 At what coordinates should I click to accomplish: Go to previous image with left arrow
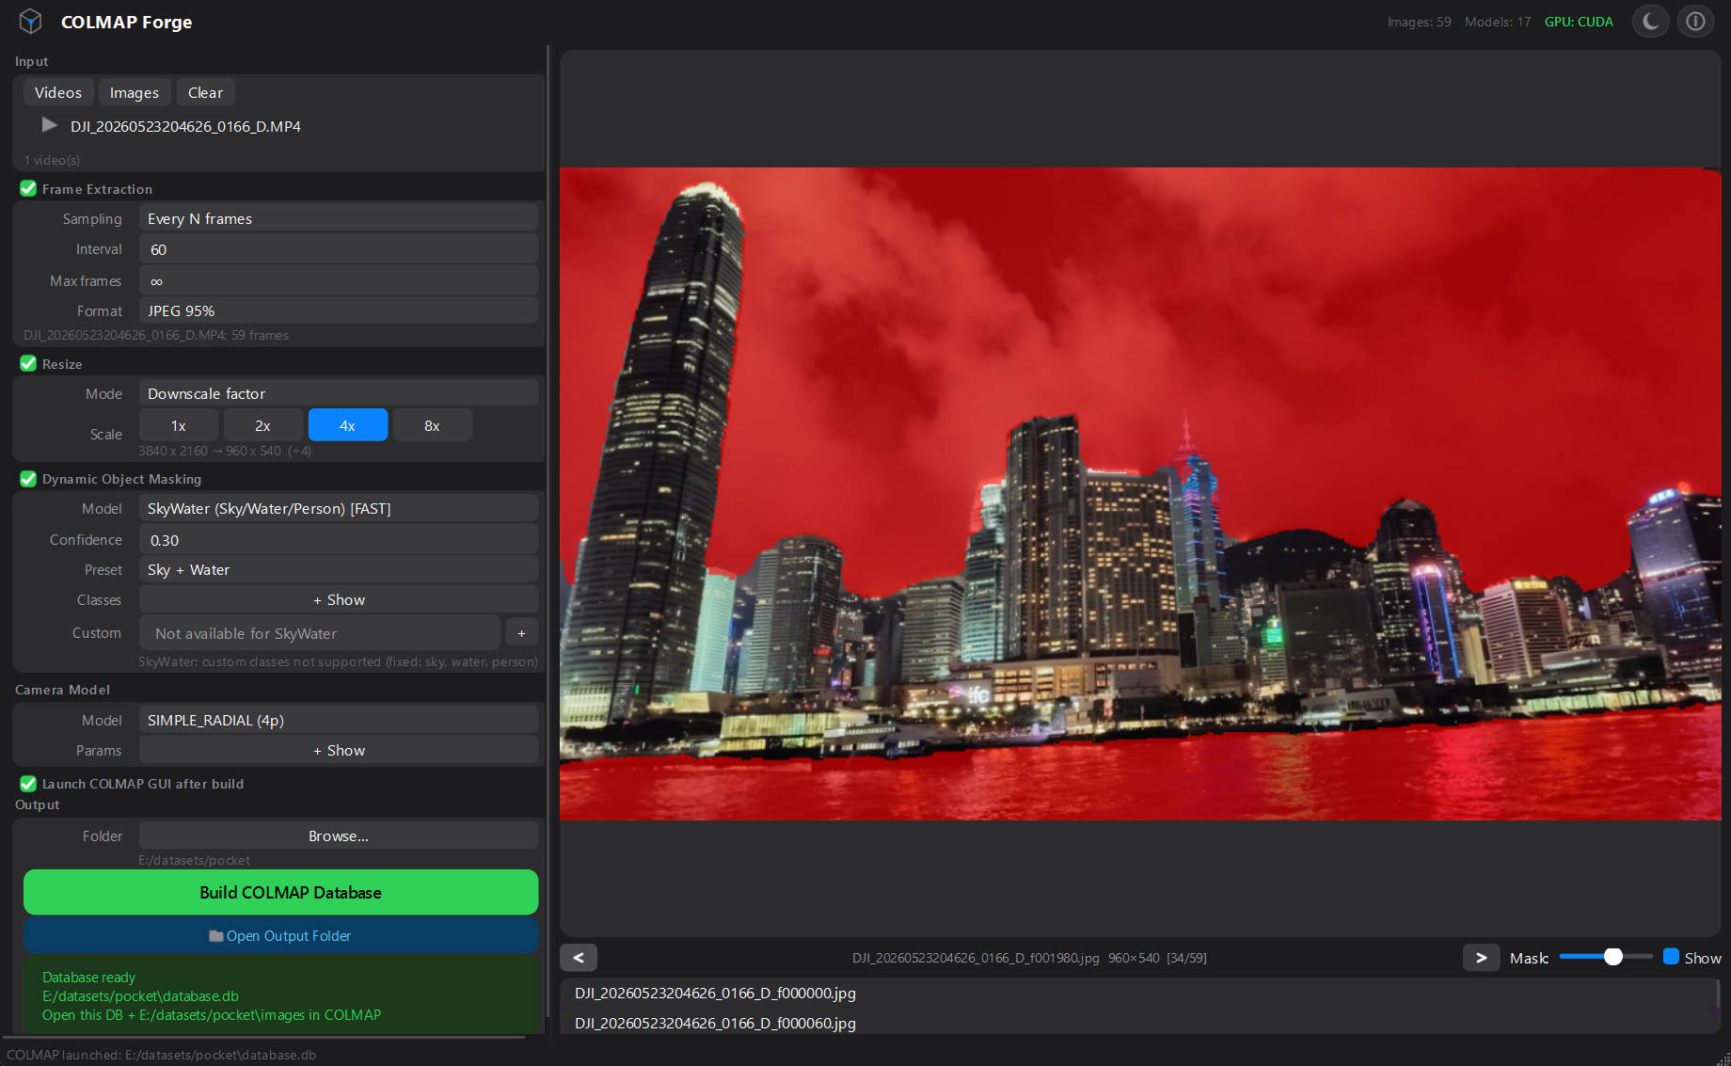pyautogui.click(x=579, y=957)
